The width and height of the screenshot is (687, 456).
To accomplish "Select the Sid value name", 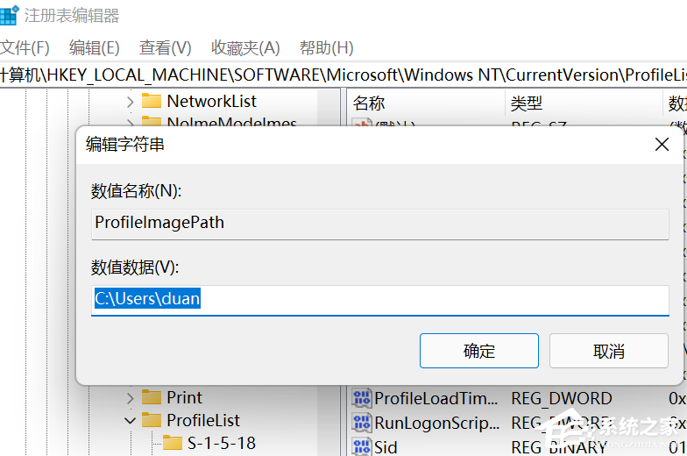I will 386,447.
